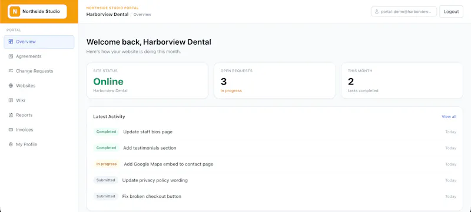Click the green Online status text
471x212 pixels.
click(108, 82)
